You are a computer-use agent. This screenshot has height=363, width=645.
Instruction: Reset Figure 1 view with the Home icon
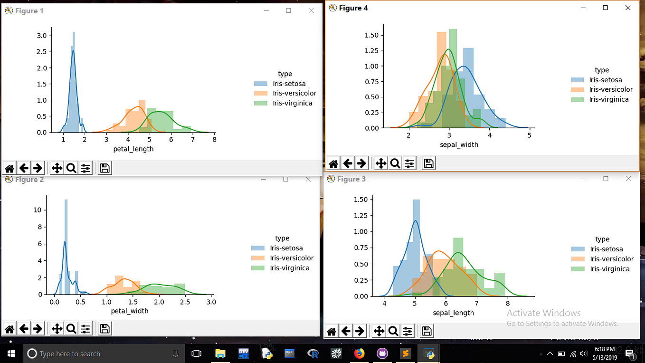(x=9, y=168)
